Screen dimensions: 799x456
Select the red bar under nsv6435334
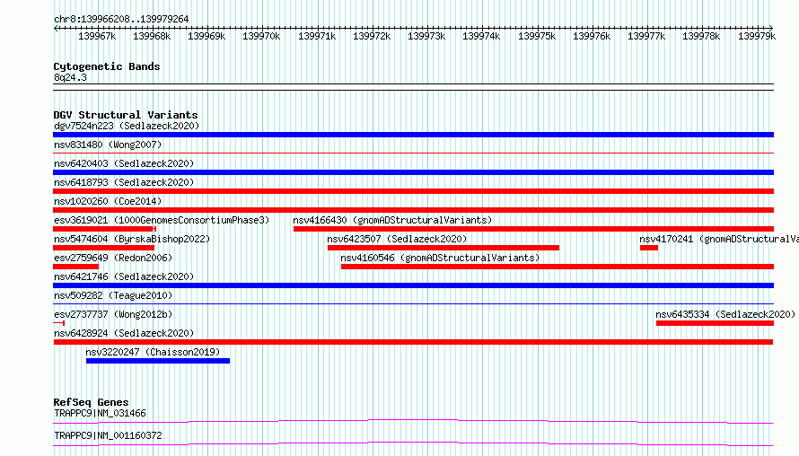click(x=715, y=323)
